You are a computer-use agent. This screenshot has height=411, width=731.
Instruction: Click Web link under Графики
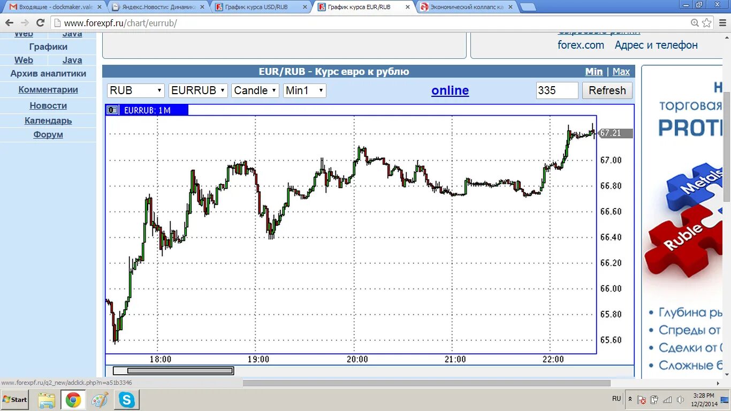[24, 60]
